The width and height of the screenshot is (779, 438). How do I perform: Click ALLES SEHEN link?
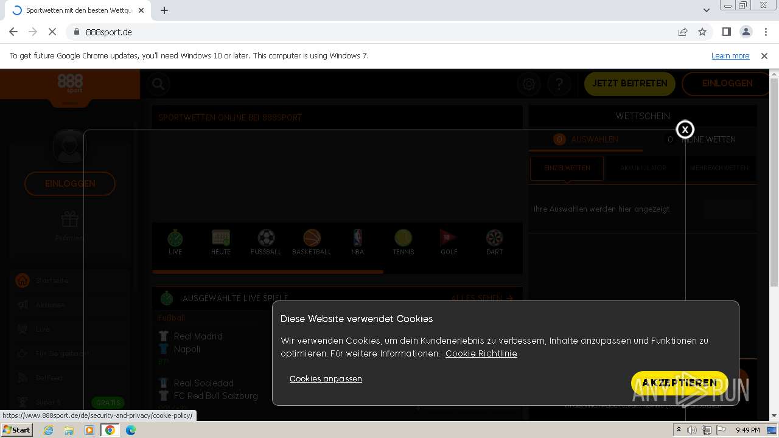point(482,298)
